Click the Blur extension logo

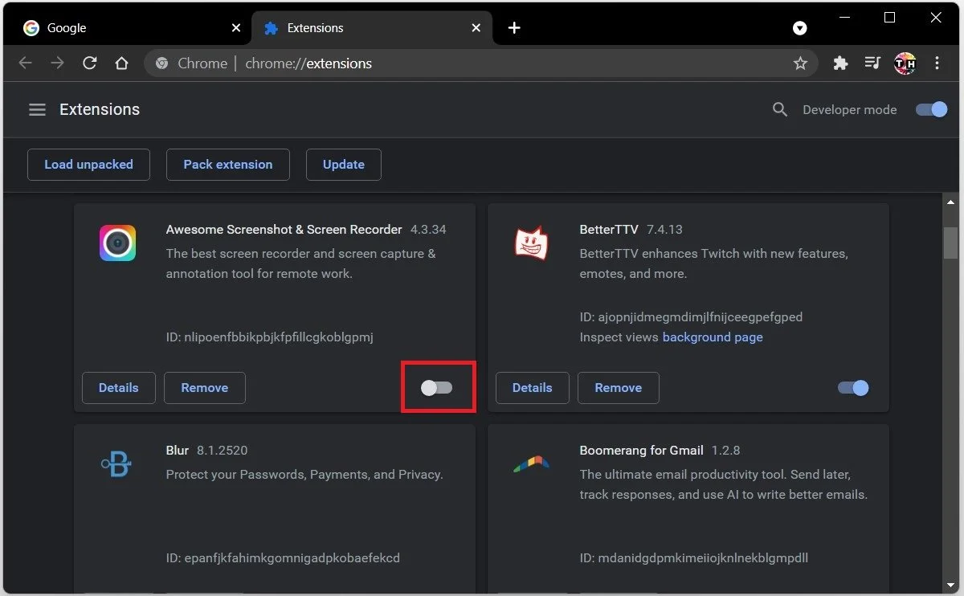click(116, 464)
